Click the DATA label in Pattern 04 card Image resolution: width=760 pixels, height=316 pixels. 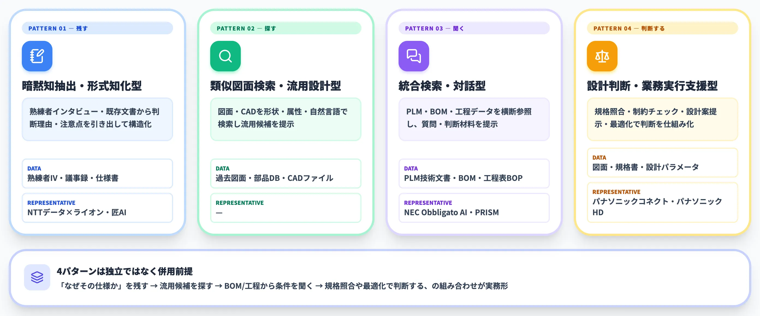coord(599,157)
